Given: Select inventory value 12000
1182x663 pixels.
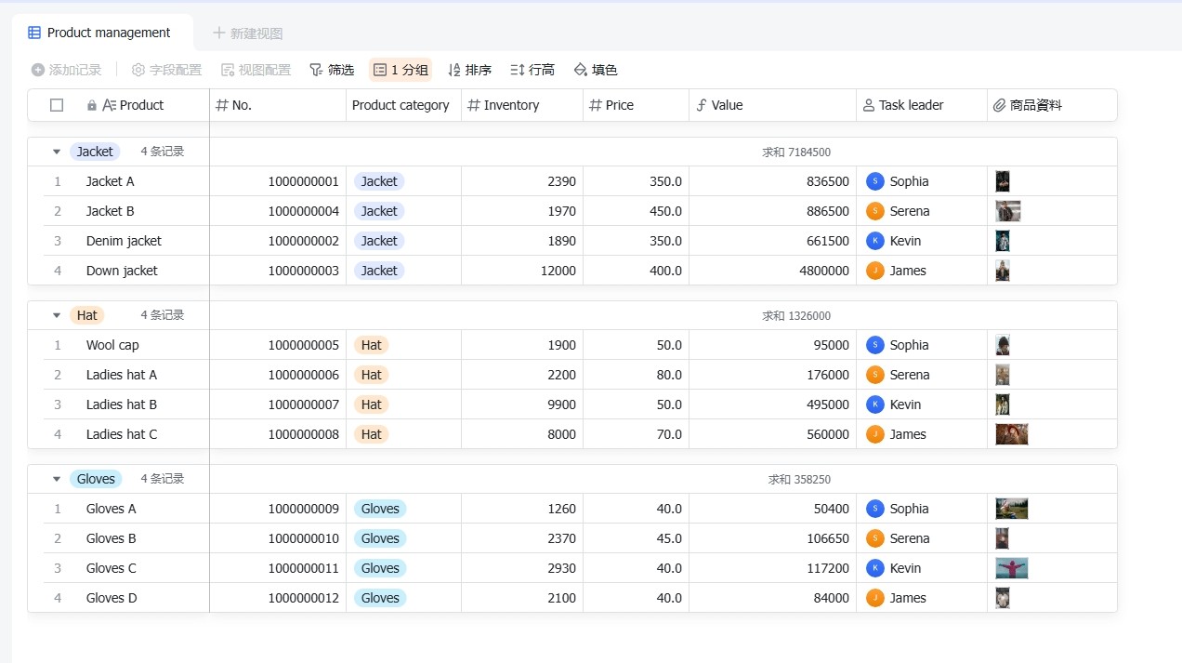Looking at the screenshot, I should [522, 271].
